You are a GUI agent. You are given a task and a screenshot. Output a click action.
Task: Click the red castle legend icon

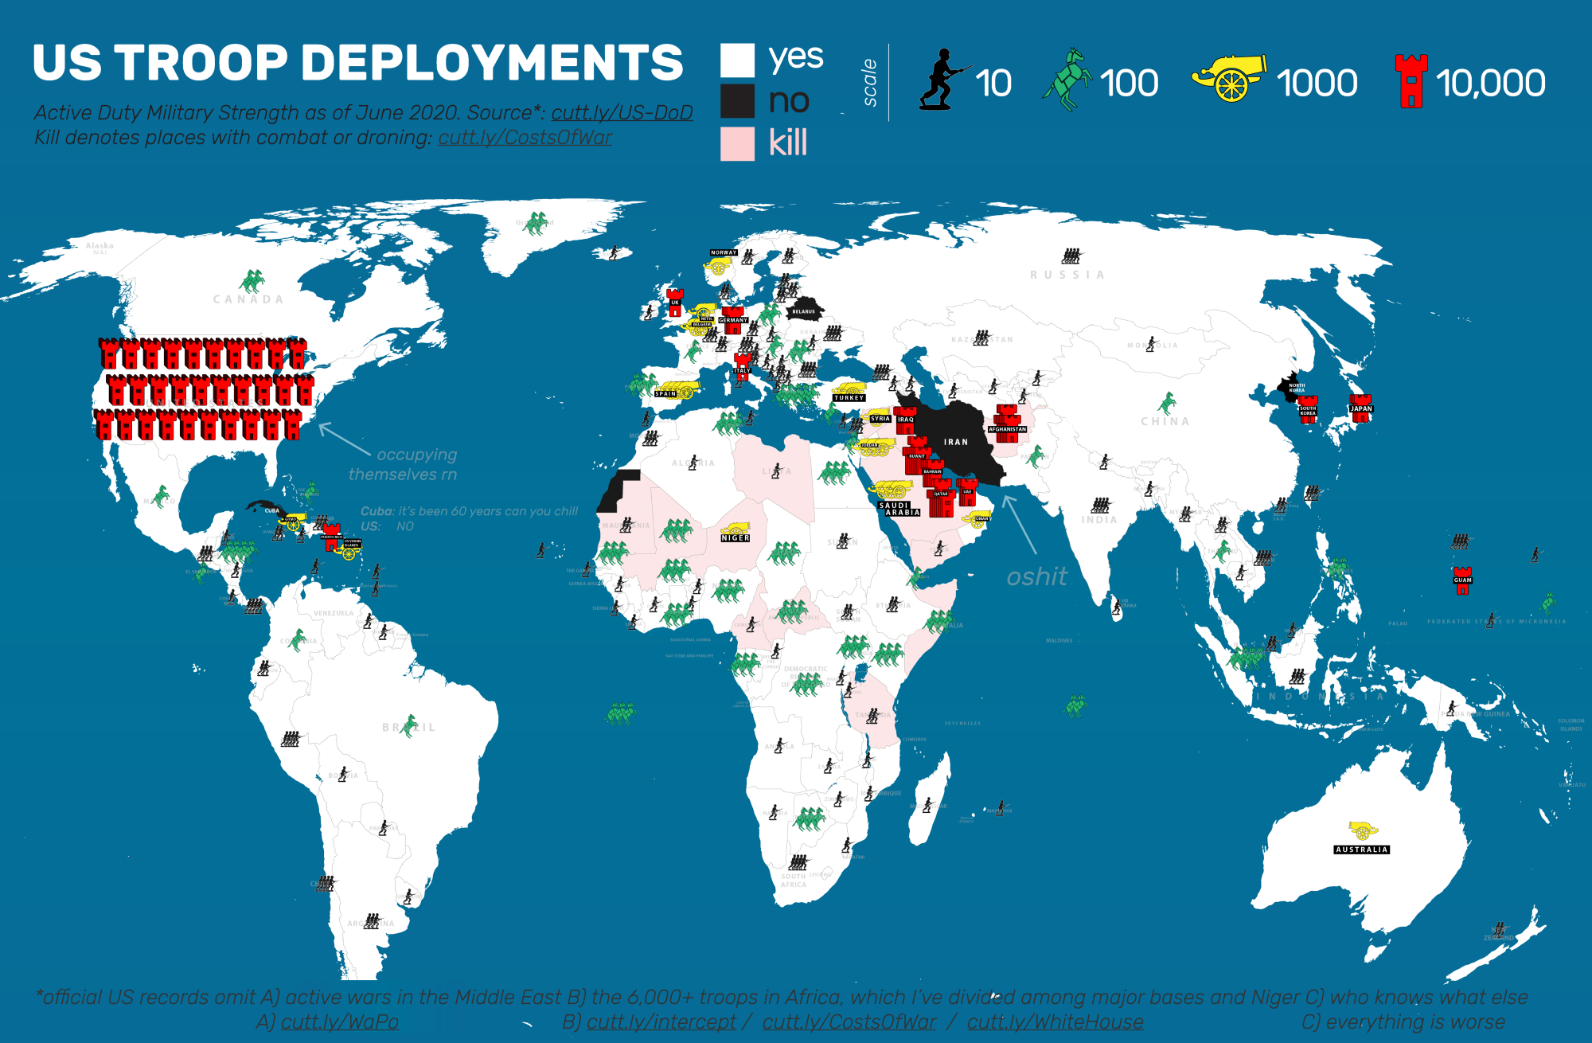click(1411, 81)
